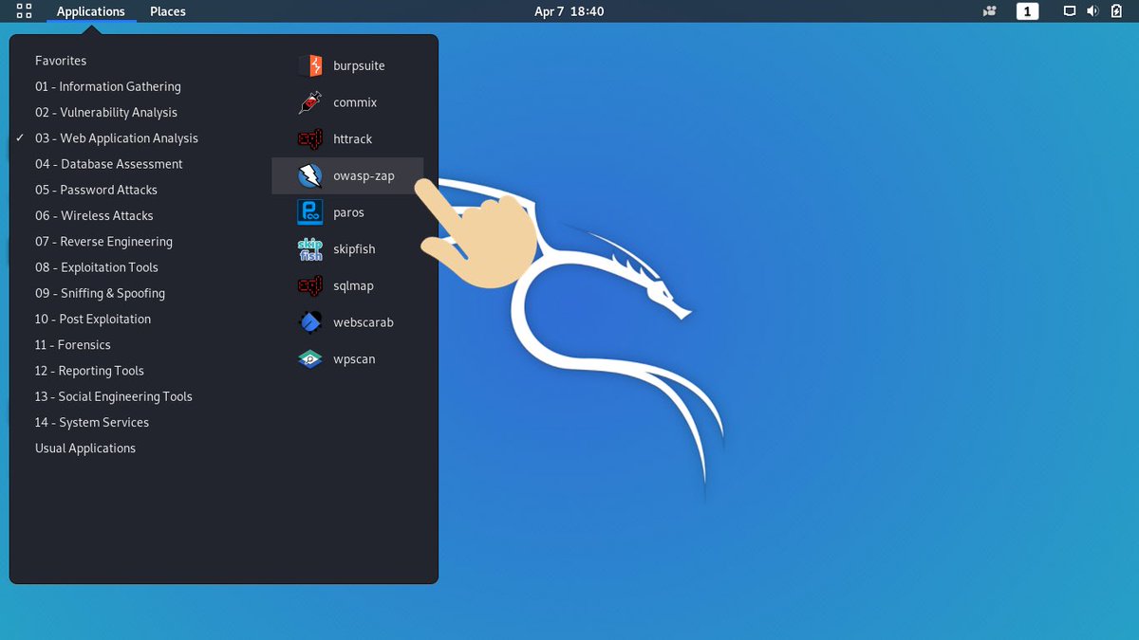This screenshot has height=640, width=1139.
Task: Click the skipfish text label
Action: (354, 249)
